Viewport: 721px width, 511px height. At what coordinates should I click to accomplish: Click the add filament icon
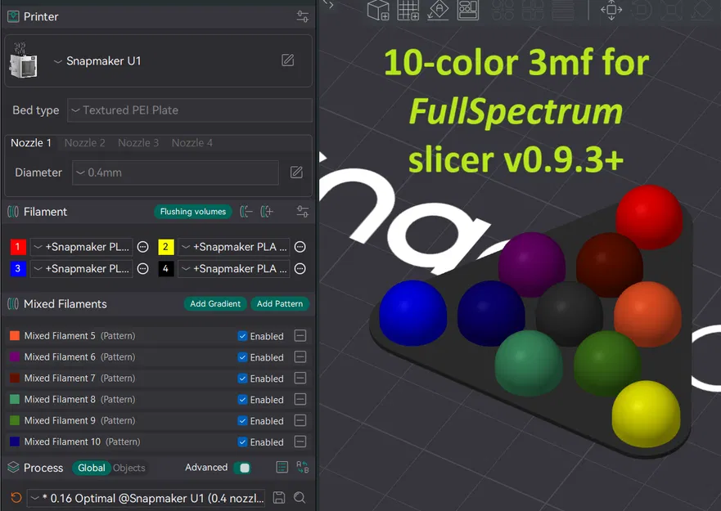(266, 211)
